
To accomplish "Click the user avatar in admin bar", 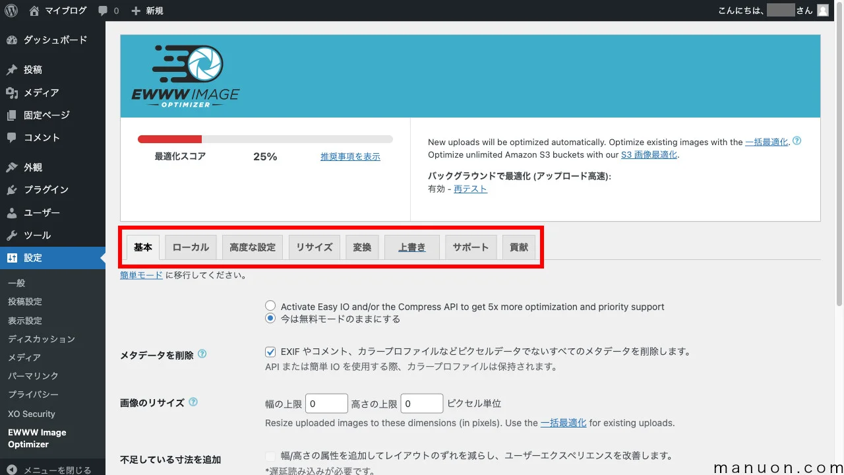I will (x=823, y=11).
